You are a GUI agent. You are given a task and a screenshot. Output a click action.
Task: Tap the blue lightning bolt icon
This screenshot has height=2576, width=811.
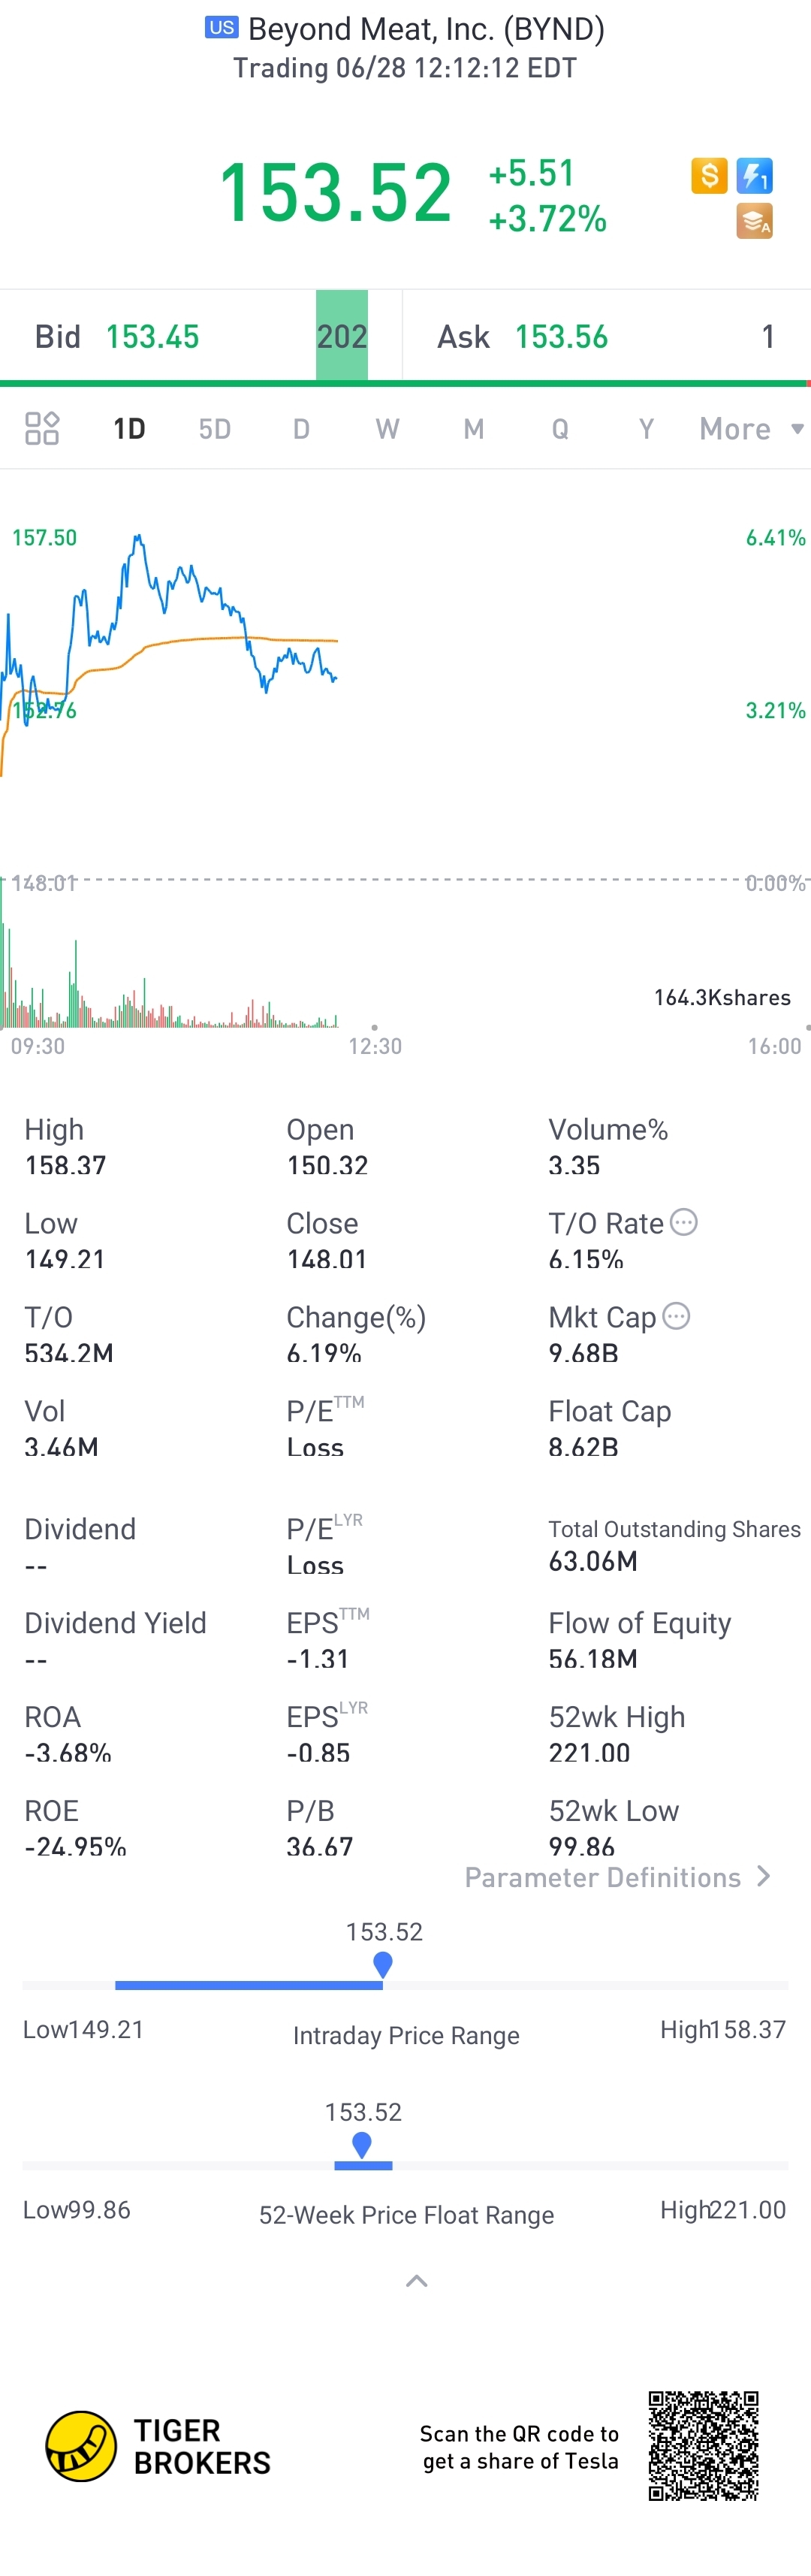pyautogui.click(x=754, y=176)
